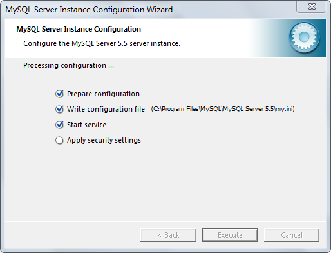Click the white header banner area

click(x=129, y=38)
